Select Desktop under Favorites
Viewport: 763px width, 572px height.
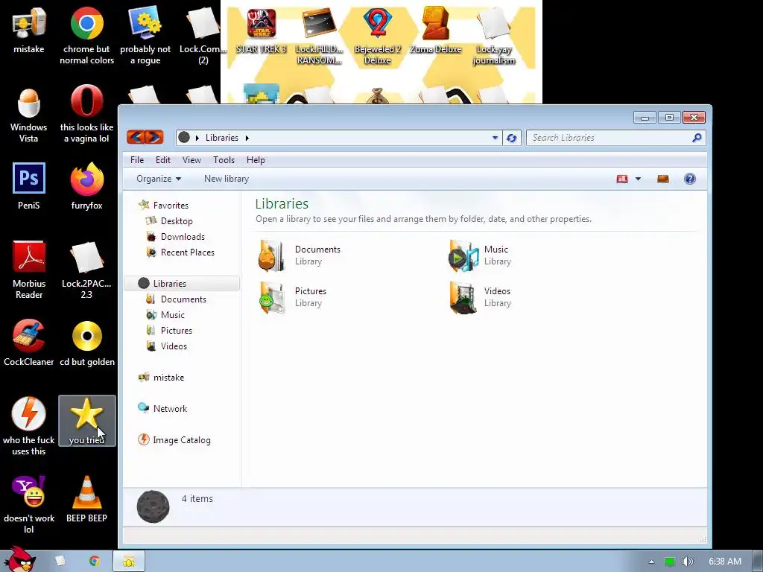coord(169,220)
